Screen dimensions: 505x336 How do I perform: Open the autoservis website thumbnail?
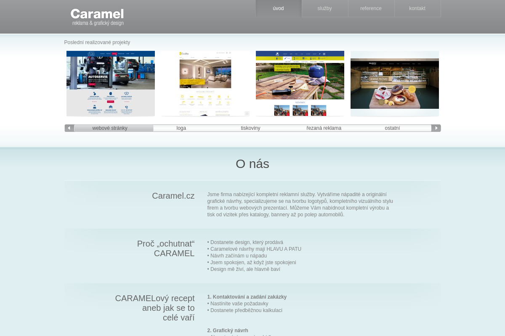pyautogui.click(x=110, y=83)
